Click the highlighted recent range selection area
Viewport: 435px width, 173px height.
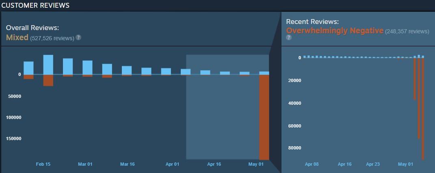(227, 107)
